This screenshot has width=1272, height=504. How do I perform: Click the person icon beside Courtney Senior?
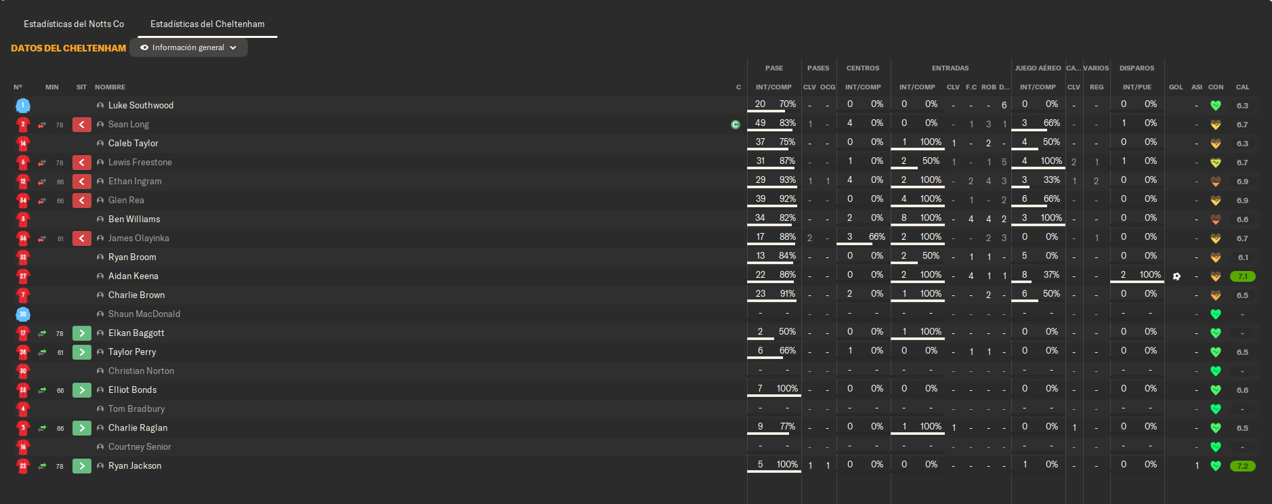[x=100, y=447]
